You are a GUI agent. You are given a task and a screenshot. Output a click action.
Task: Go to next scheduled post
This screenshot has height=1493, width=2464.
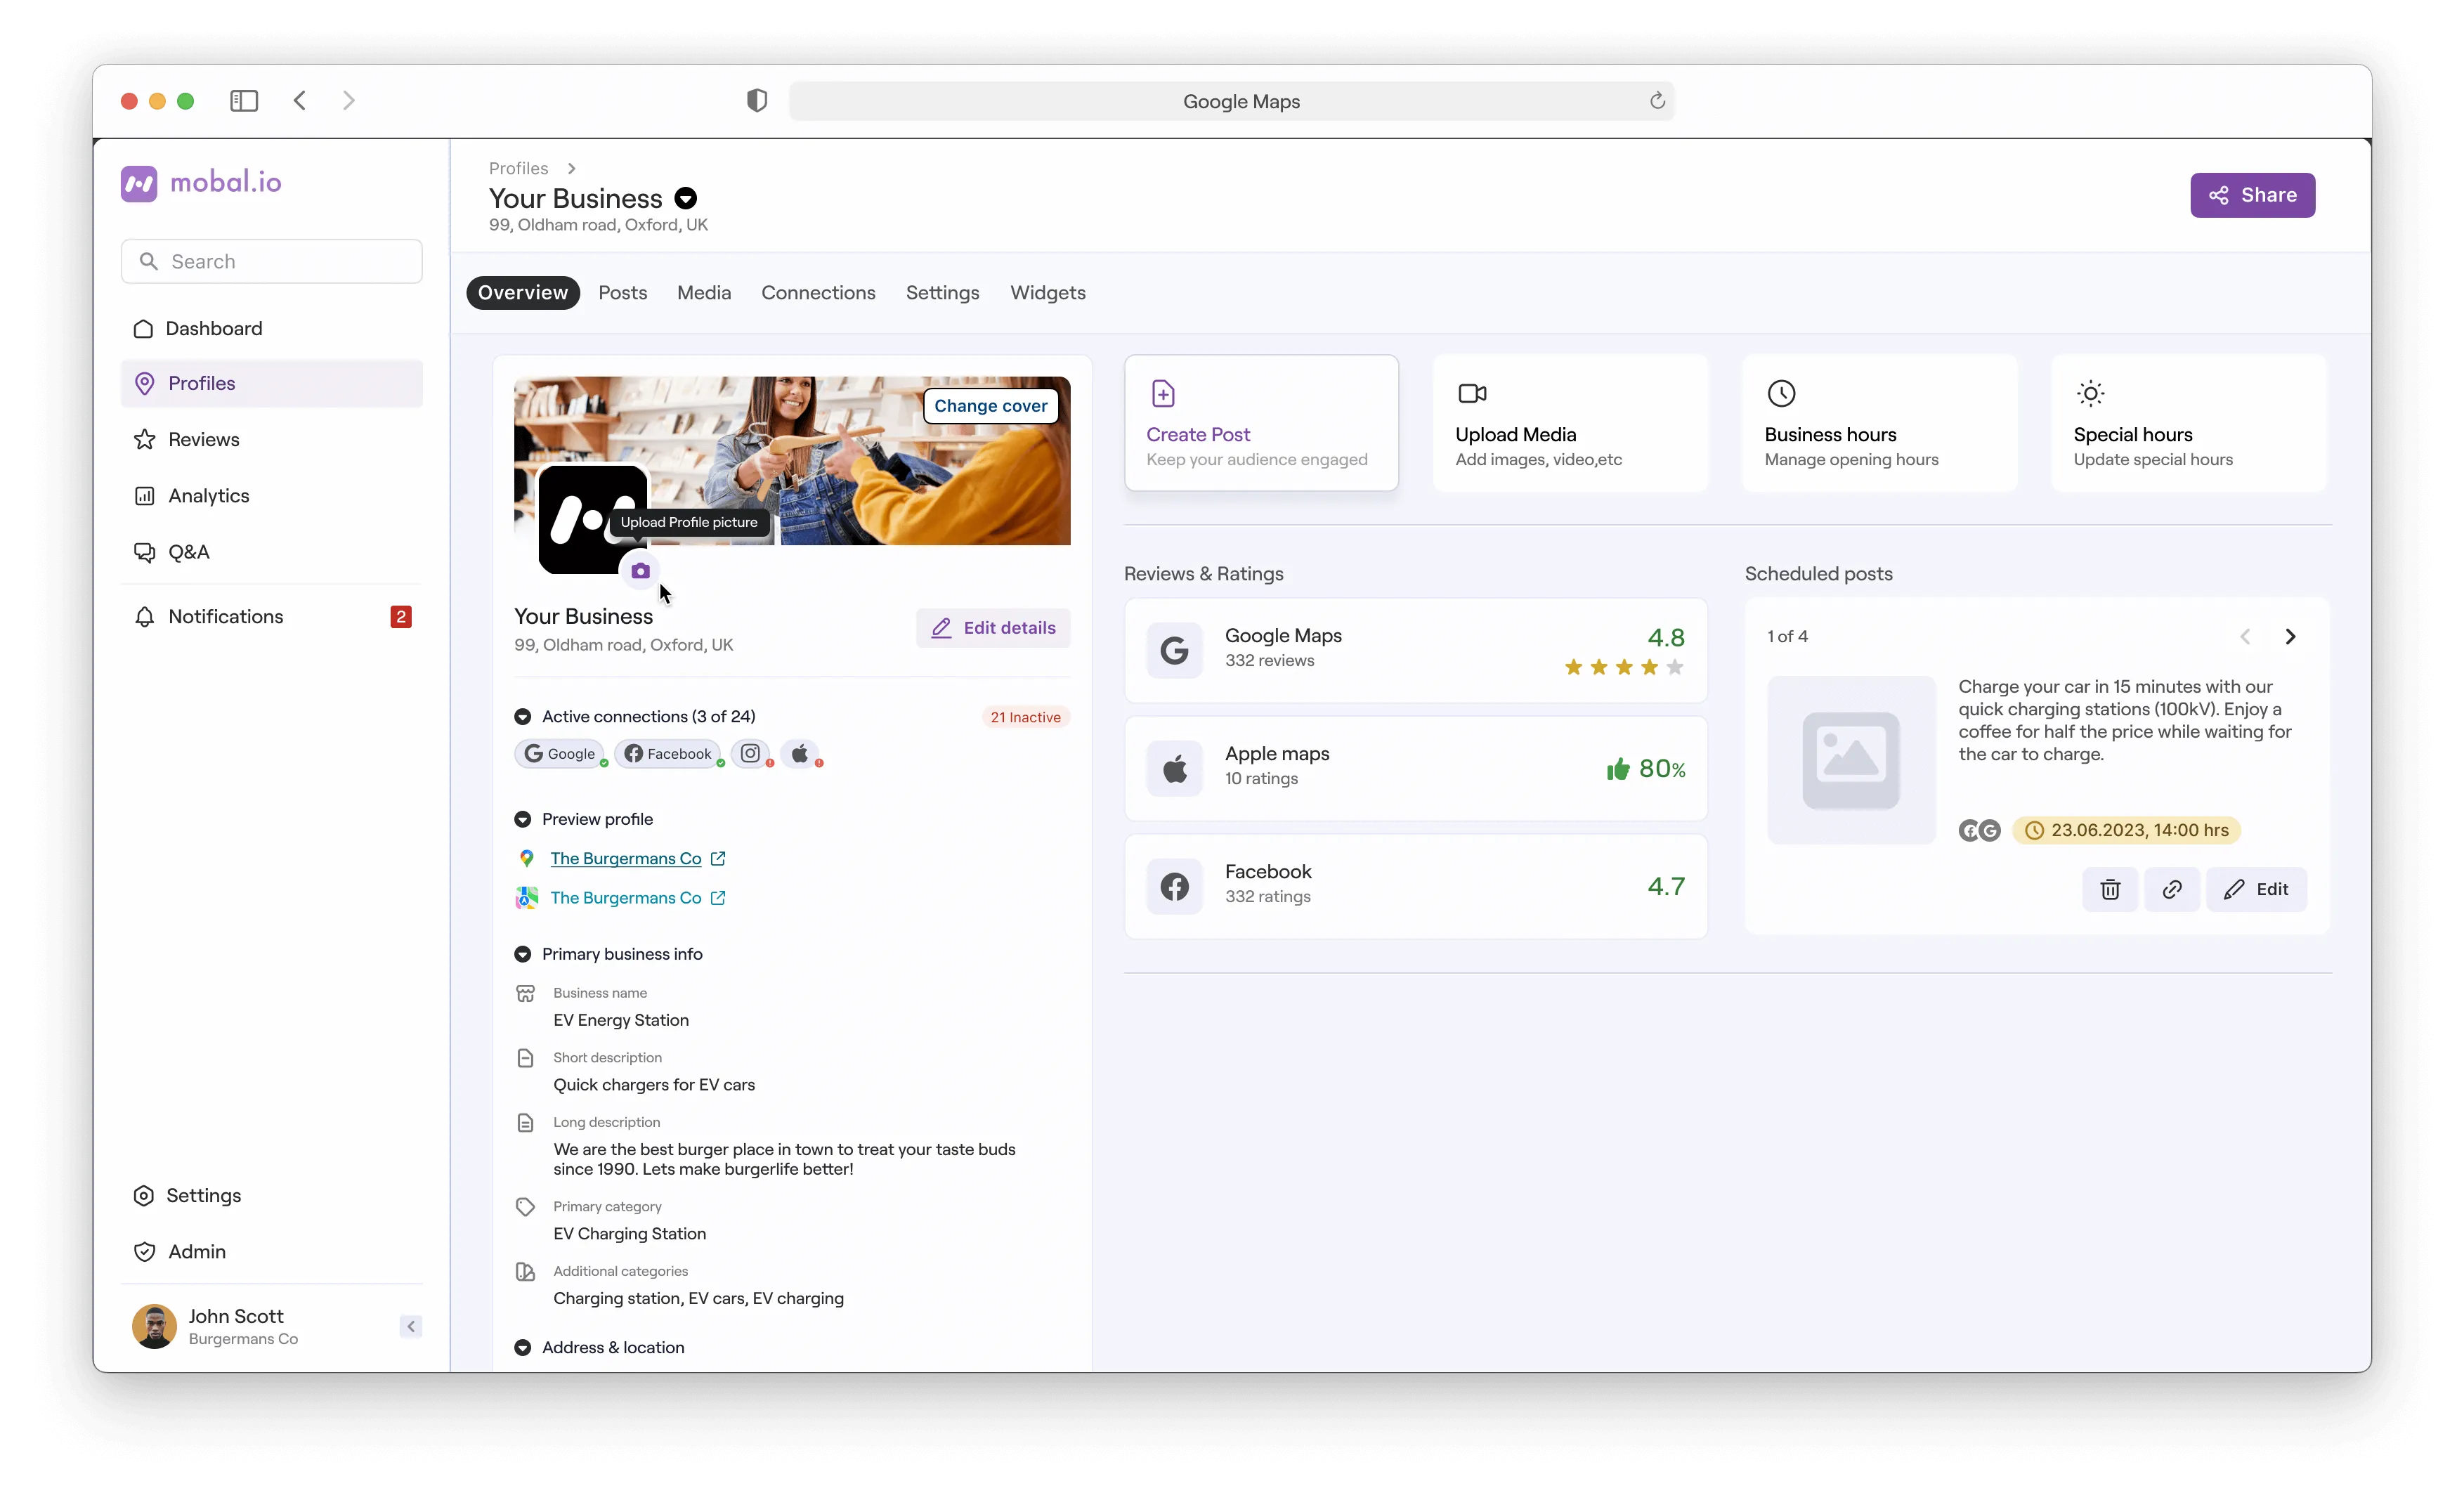pos(2290,636)
